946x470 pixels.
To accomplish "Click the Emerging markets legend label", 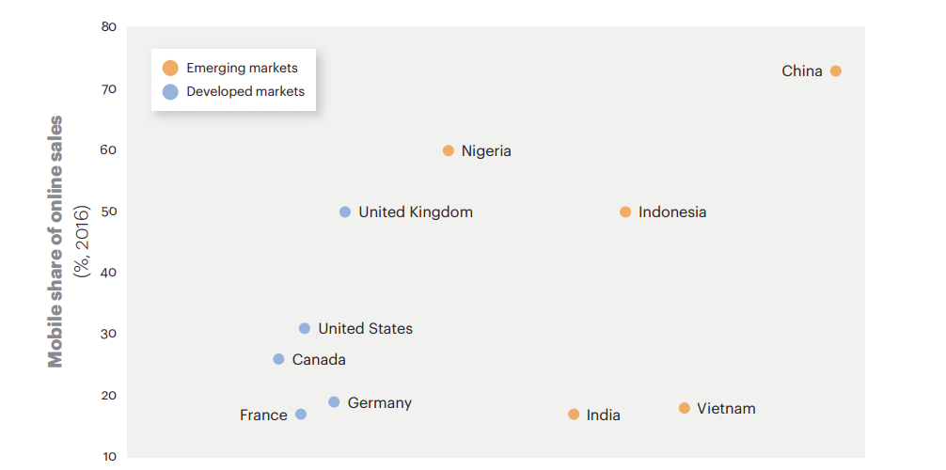I will click(x=242, y=69).
